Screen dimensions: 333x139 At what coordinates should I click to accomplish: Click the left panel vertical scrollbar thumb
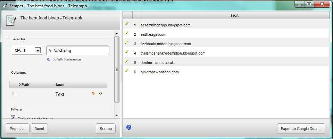coord(117,69)
